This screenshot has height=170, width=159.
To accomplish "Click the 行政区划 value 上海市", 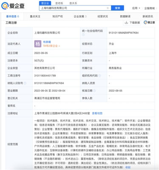I will point(113,53).
